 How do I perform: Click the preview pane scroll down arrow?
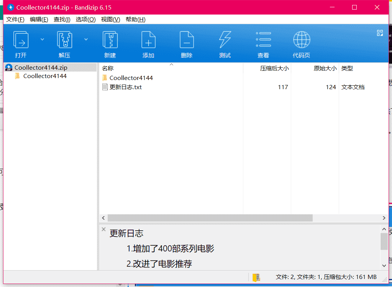[384, 266]
